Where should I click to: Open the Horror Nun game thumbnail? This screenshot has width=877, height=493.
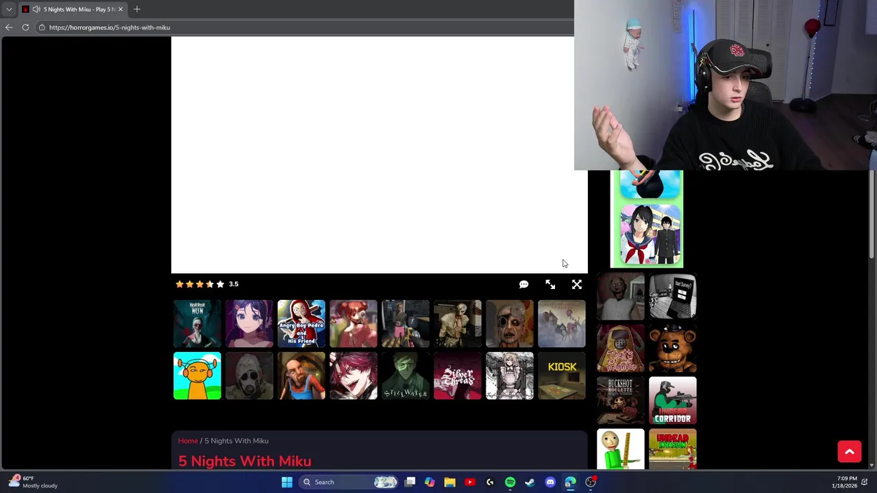tap(197, 324)
